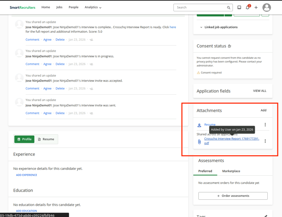Click the Order assessments button
282x217 pixels.
(233, 196)
